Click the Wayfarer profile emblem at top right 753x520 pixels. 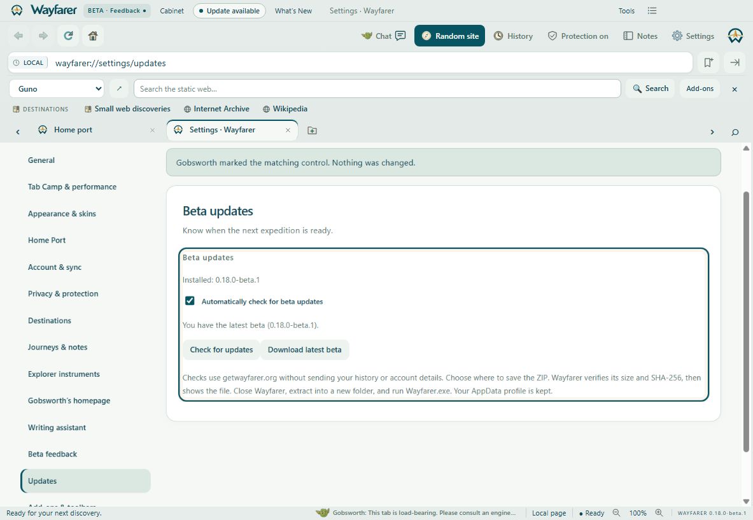pos(735,36)
